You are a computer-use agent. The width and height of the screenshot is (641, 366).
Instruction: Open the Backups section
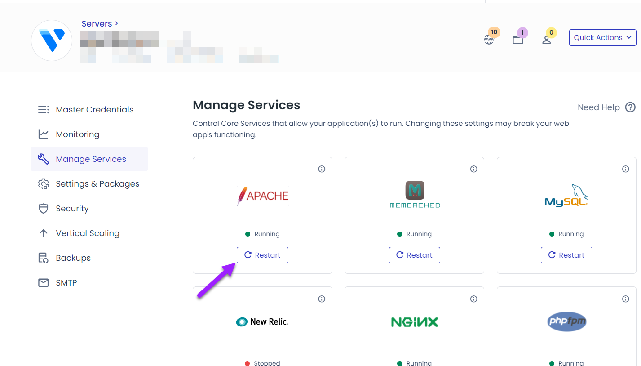tap(89, 258)
